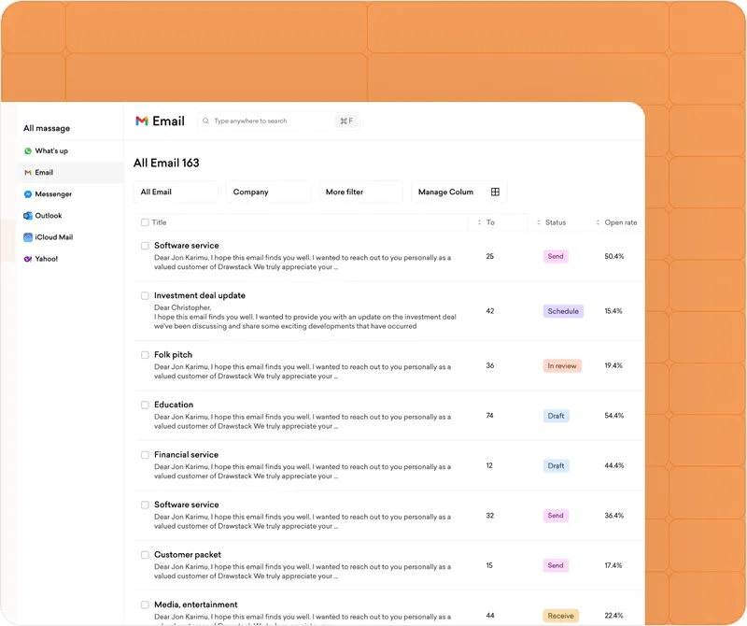Go to iCloud Mail in the sidebar
The image size is (747, 626).
coord(69,237)
